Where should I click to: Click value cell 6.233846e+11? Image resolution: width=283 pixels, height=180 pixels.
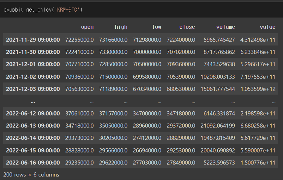coord(258,52)
